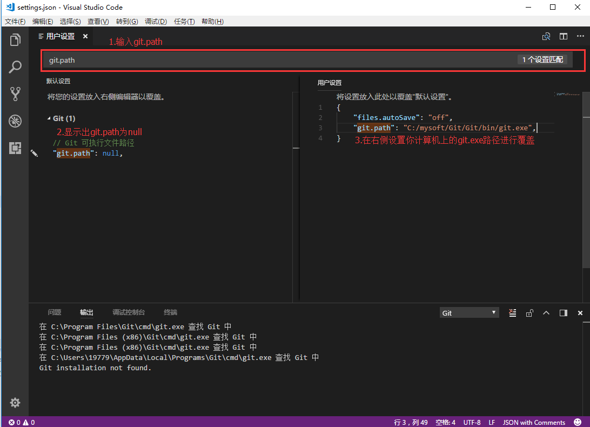Image resolution: width=590 pixels, height=427 pixels.
Task: Open the Debug view in activity bar
Action: pyautogui.click(x=15, y=121)
